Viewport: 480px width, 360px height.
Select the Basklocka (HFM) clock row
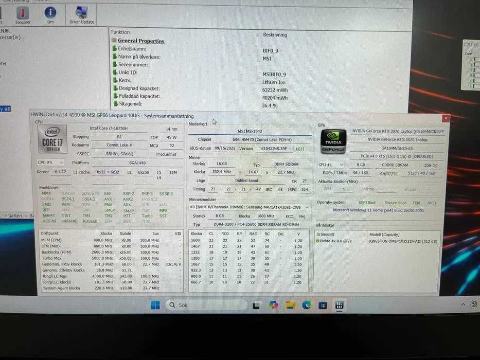(x=112, y=252)
